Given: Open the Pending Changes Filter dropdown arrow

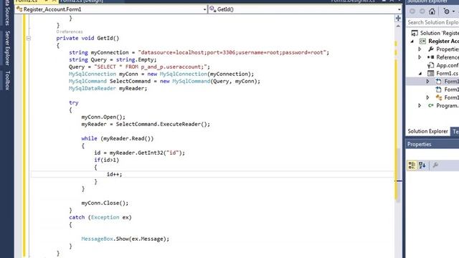Looking at the screenshot, I should 454,11.
